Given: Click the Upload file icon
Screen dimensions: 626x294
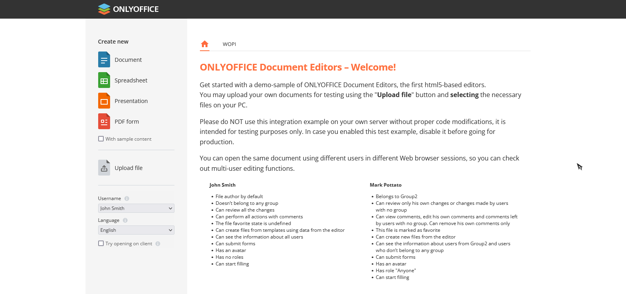Looking at the screenshot, I should [104, 168].
